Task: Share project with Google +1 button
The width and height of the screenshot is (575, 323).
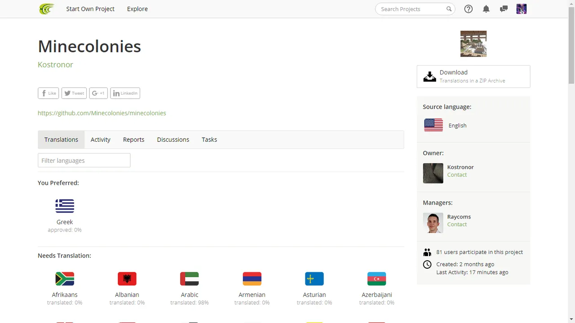Action: click(x=98, y=93)
